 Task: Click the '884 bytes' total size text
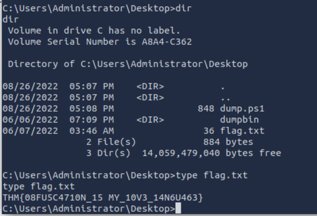[x=228, y=142]
